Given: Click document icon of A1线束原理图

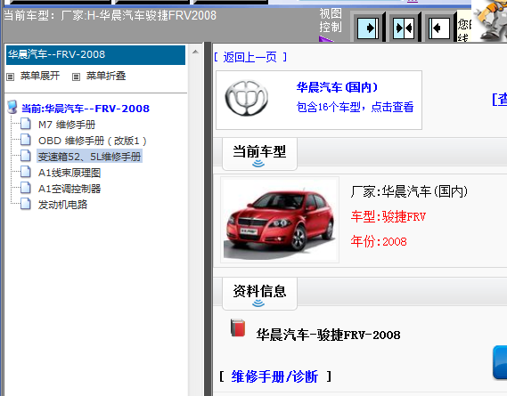Looking at the screenshot, I should (26, 172).
